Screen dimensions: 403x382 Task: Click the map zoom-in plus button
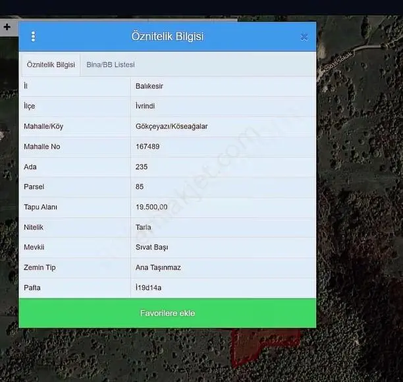(x=7, y=27)
